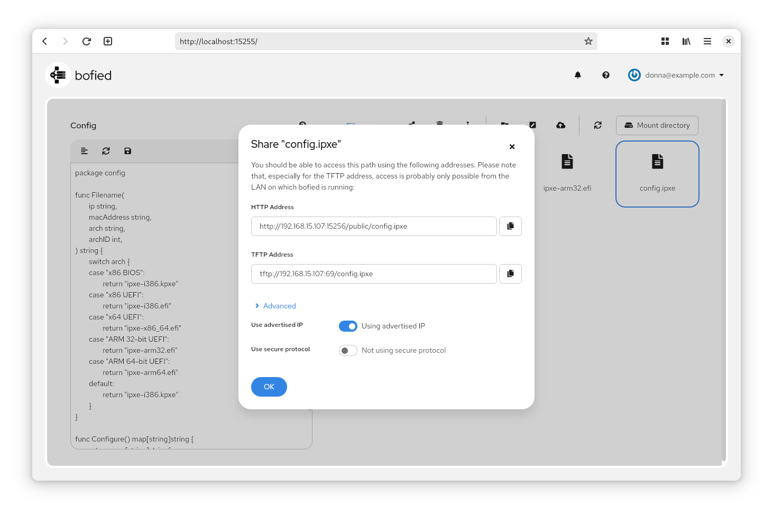The width and height of the screenshot is (773, 516).
Task: Format the config code with align icon
Action: click(84, 151)
